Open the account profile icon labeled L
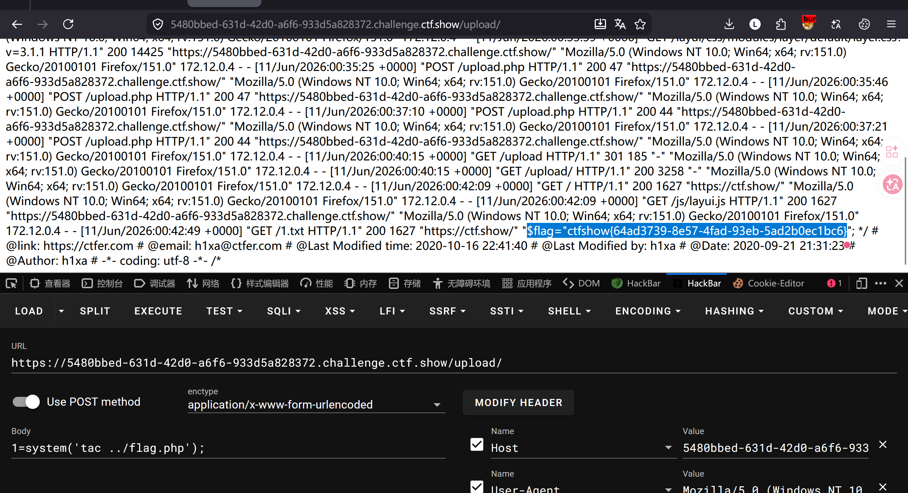 [755, 24]
